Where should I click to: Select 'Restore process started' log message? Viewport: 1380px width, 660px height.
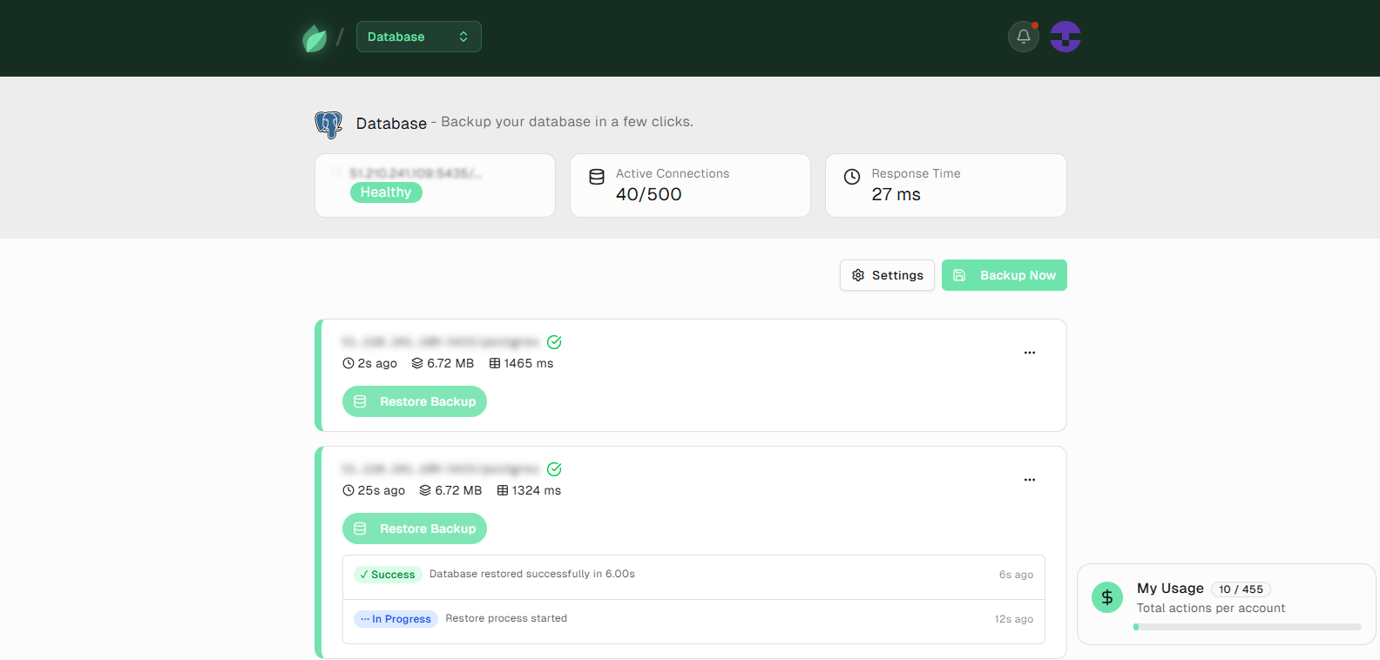coord(506,618)
